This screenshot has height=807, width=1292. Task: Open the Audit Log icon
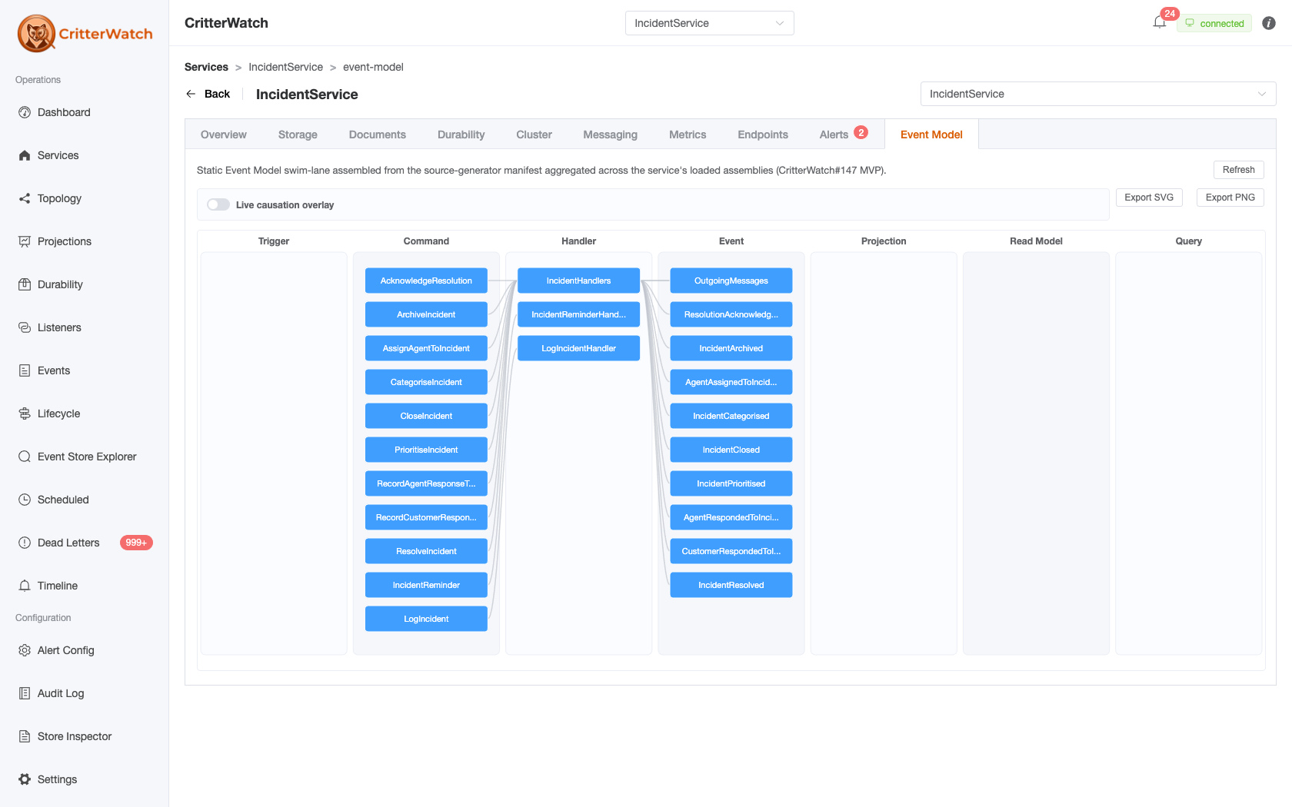tap(25, 693)
